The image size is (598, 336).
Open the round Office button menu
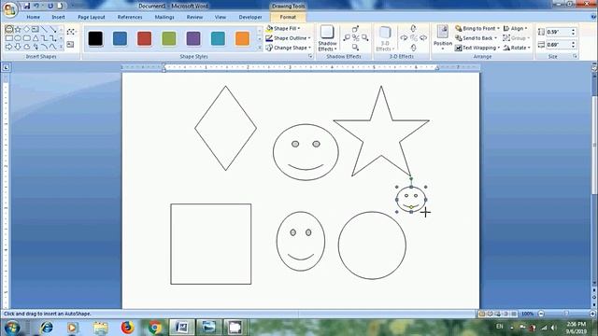pos(10,9)
